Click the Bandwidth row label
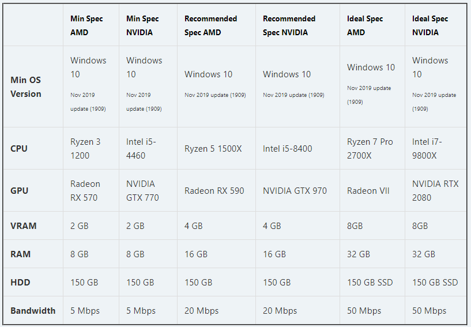This screenshot has height=327, width=471. [x=33, y=311]
